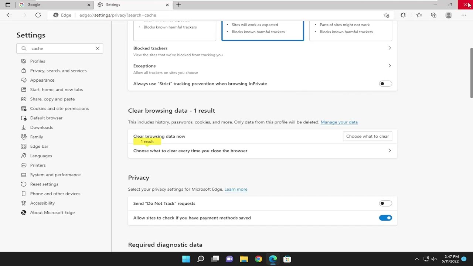473x266 pixels.
Task: Clear the settings search box text
Action: tap(98, 48)
